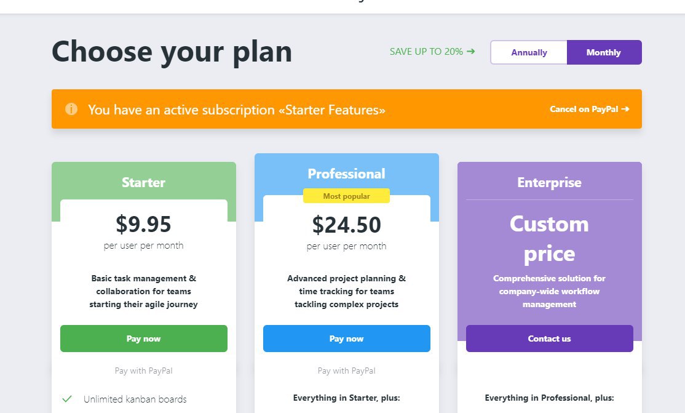Click the $24.50 Professional price
Viewport: 685px width, 413px height.
[346, 225]
